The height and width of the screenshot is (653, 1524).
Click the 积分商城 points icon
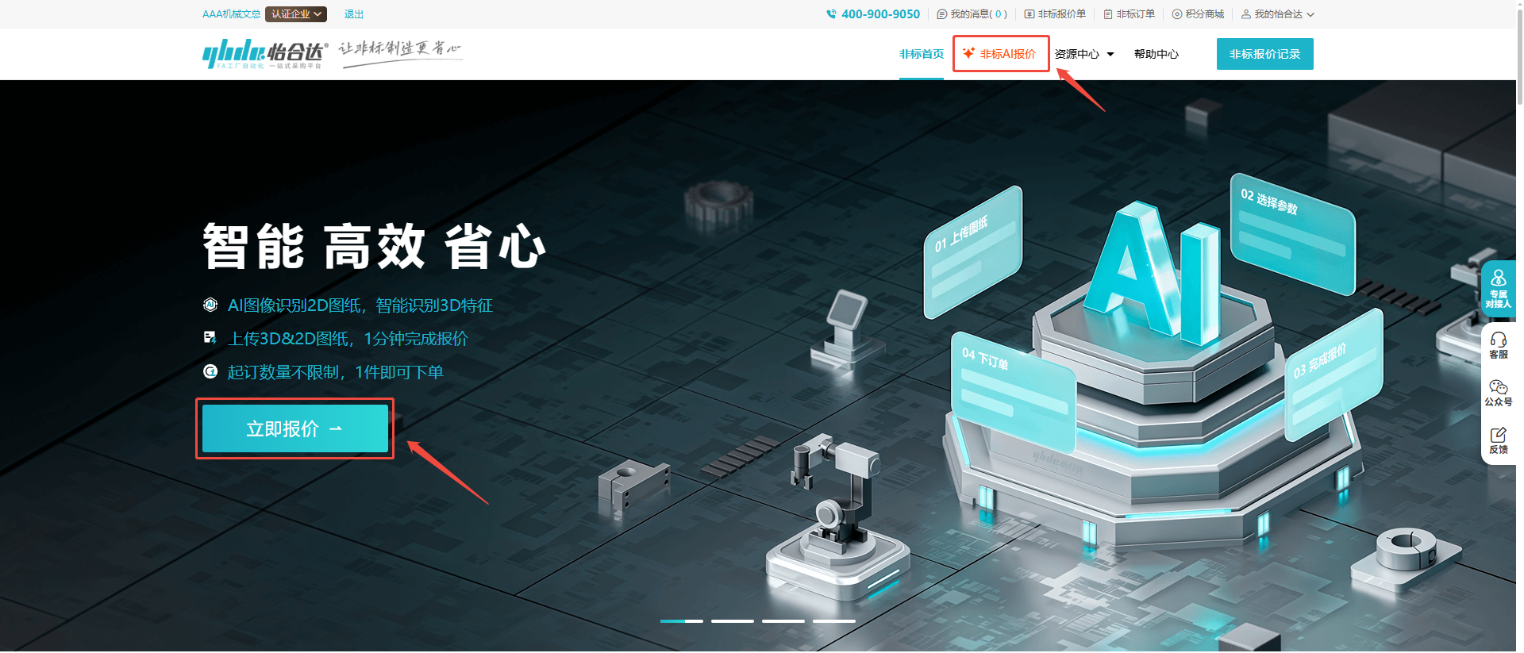(x=1176, y=14)
